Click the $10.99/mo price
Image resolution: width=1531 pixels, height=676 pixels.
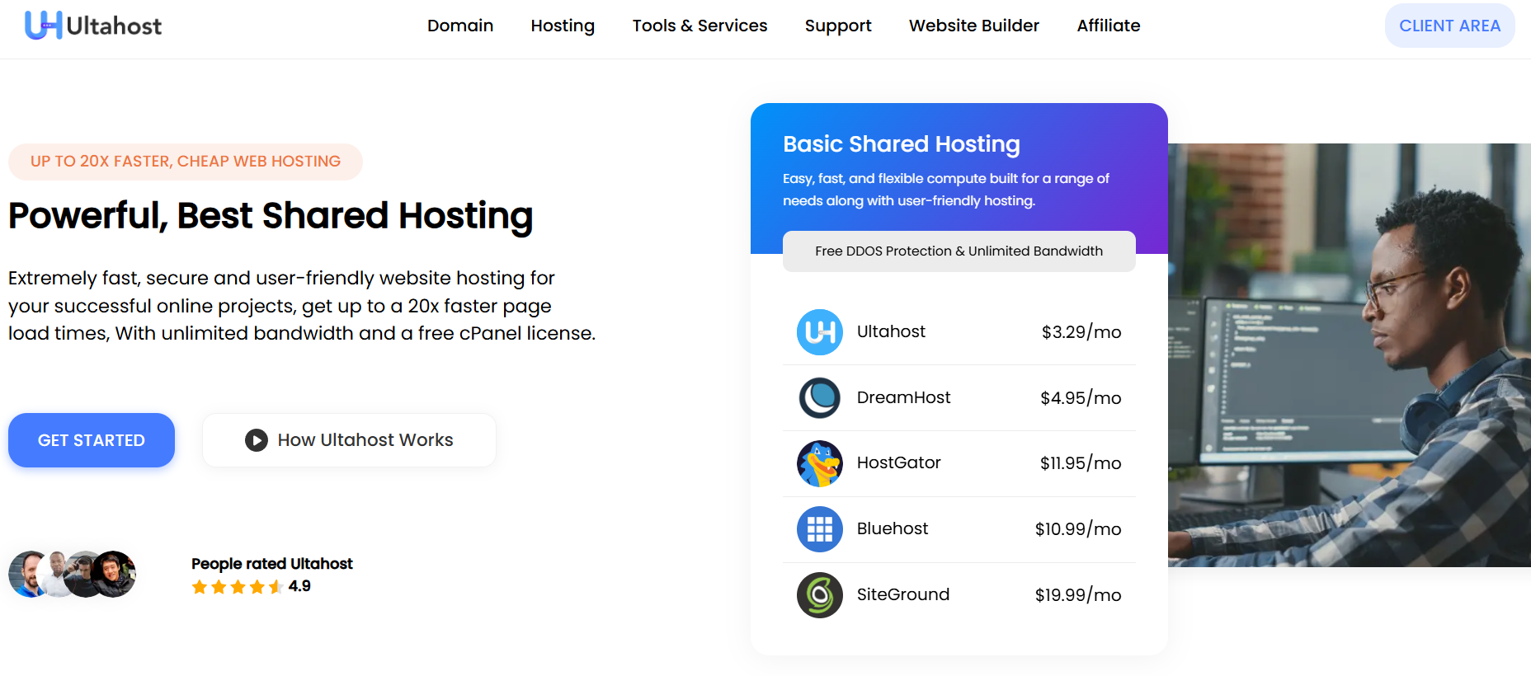click(x=1078, y=529)
